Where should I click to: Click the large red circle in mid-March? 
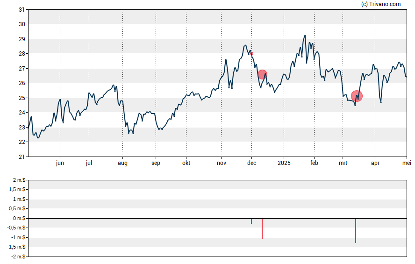click(357, 96)
